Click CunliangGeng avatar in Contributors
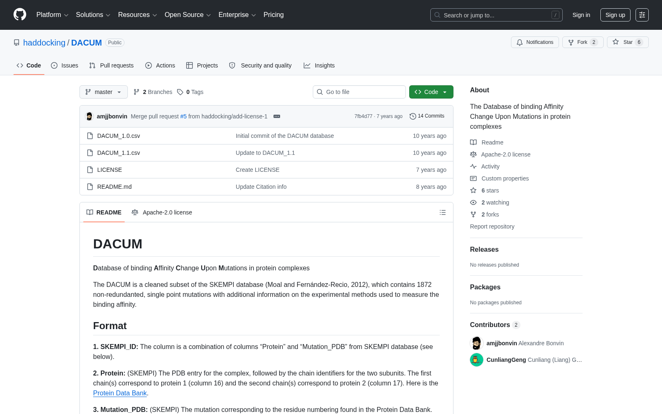Screen dimensions: 662x414 point(477,360)
